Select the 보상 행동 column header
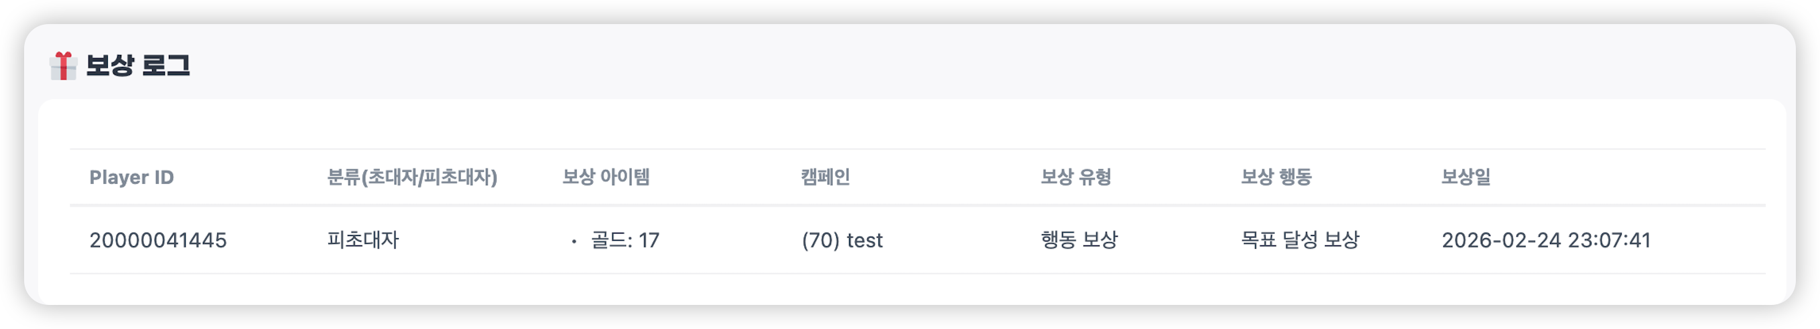Image resolution: width=1820 pixels, height=329 pixels. (x=1276, y=177)
